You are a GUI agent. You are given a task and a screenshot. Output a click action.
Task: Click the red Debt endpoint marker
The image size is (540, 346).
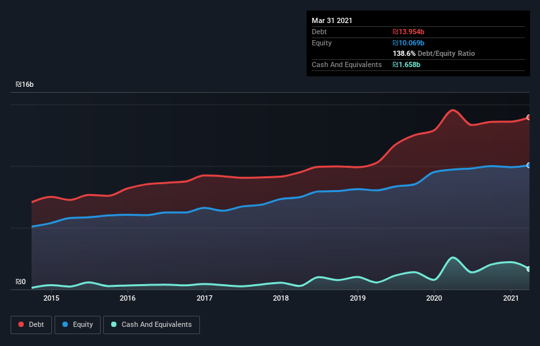click(x=529, y=117)
